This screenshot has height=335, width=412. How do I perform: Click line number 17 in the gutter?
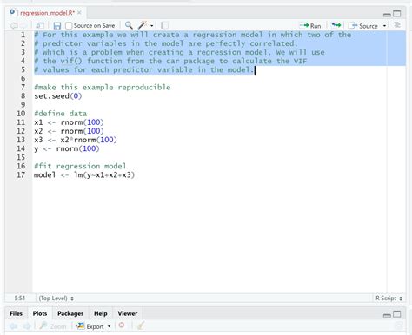[21, 174]
